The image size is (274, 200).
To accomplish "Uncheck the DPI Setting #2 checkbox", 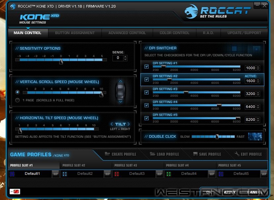I will point(147,79).
